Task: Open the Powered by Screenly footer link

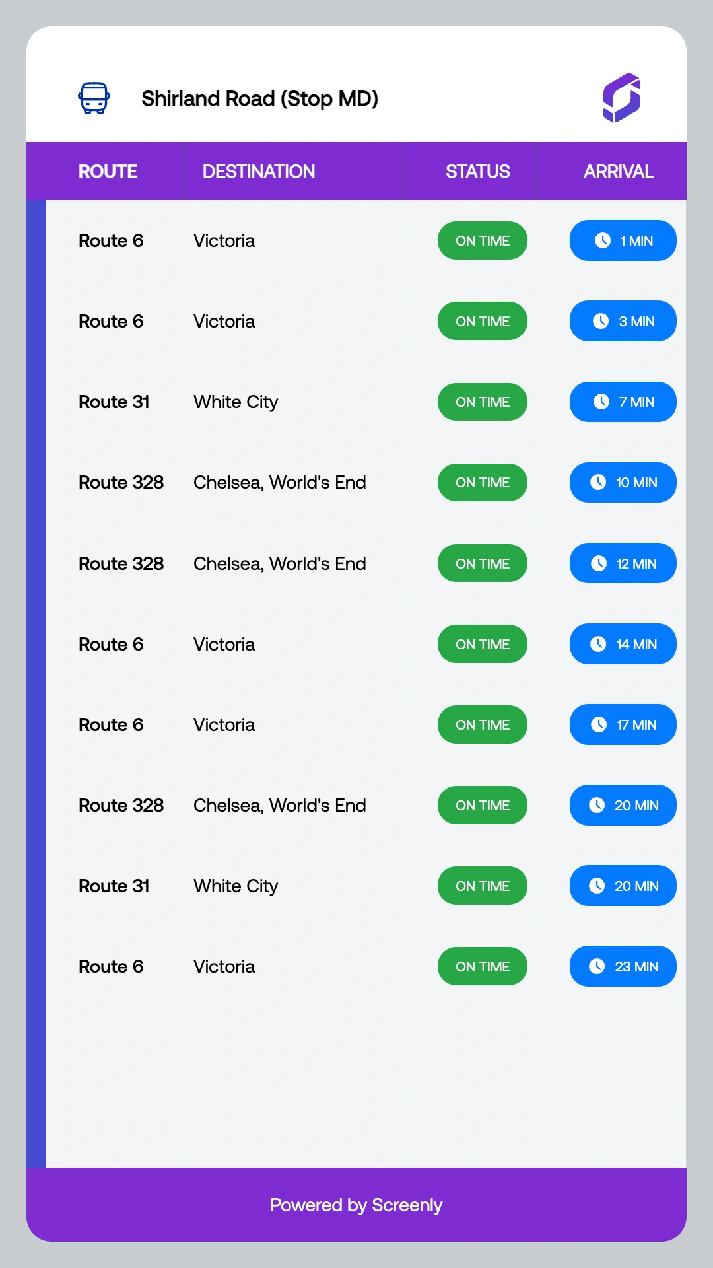Action: pos(356,1205)
